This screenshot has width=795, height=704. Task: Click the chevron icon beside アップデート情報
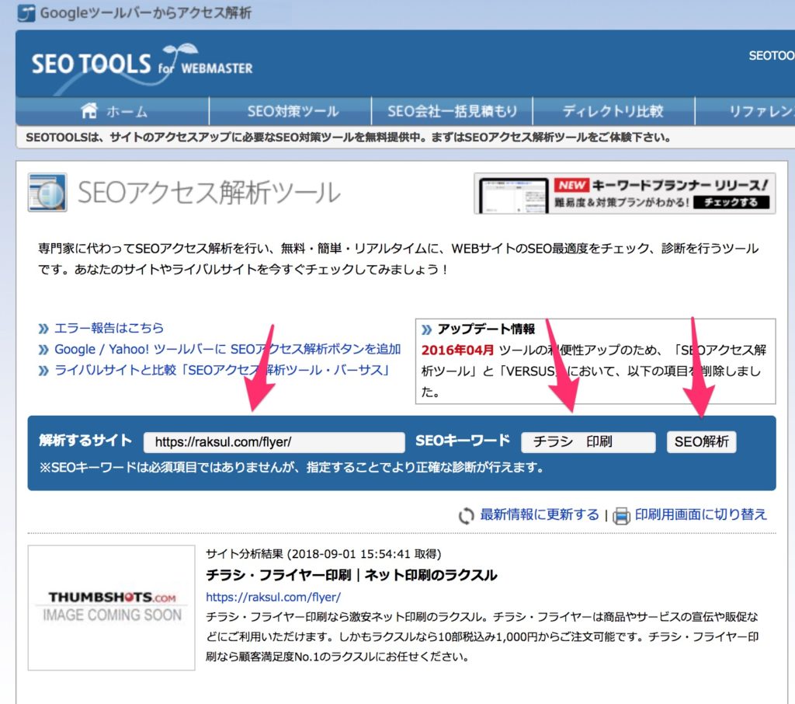[x=427, y=329]
